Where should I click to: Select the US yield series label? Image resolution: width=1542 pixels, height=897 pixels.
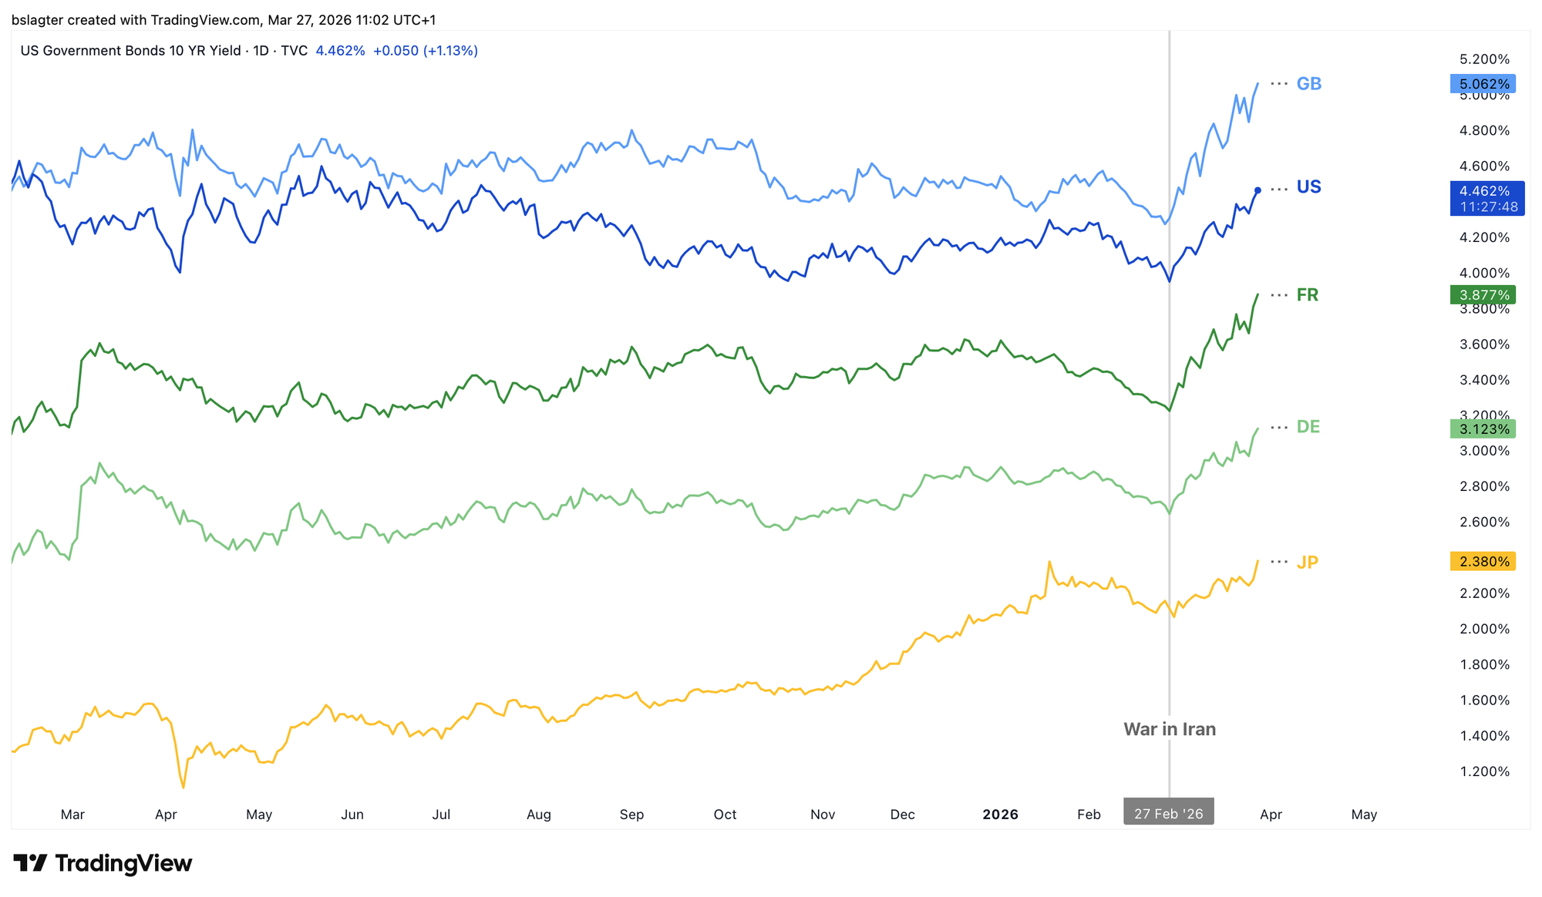pos(1309,187)
